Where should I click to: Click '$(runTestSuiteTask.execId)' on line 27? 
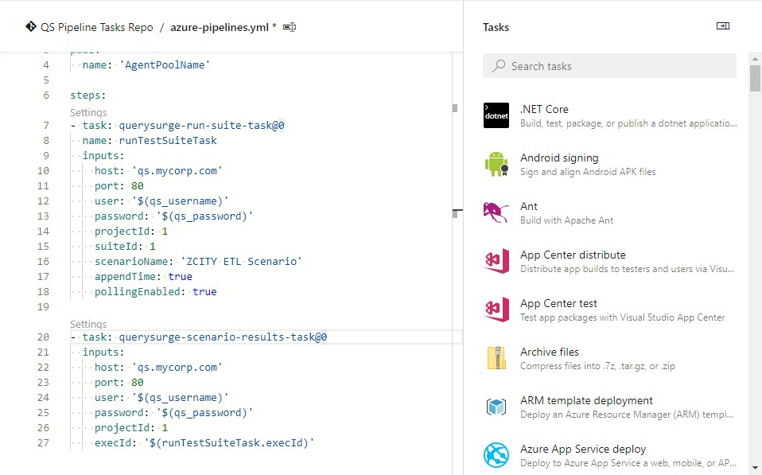click(229, 442)
